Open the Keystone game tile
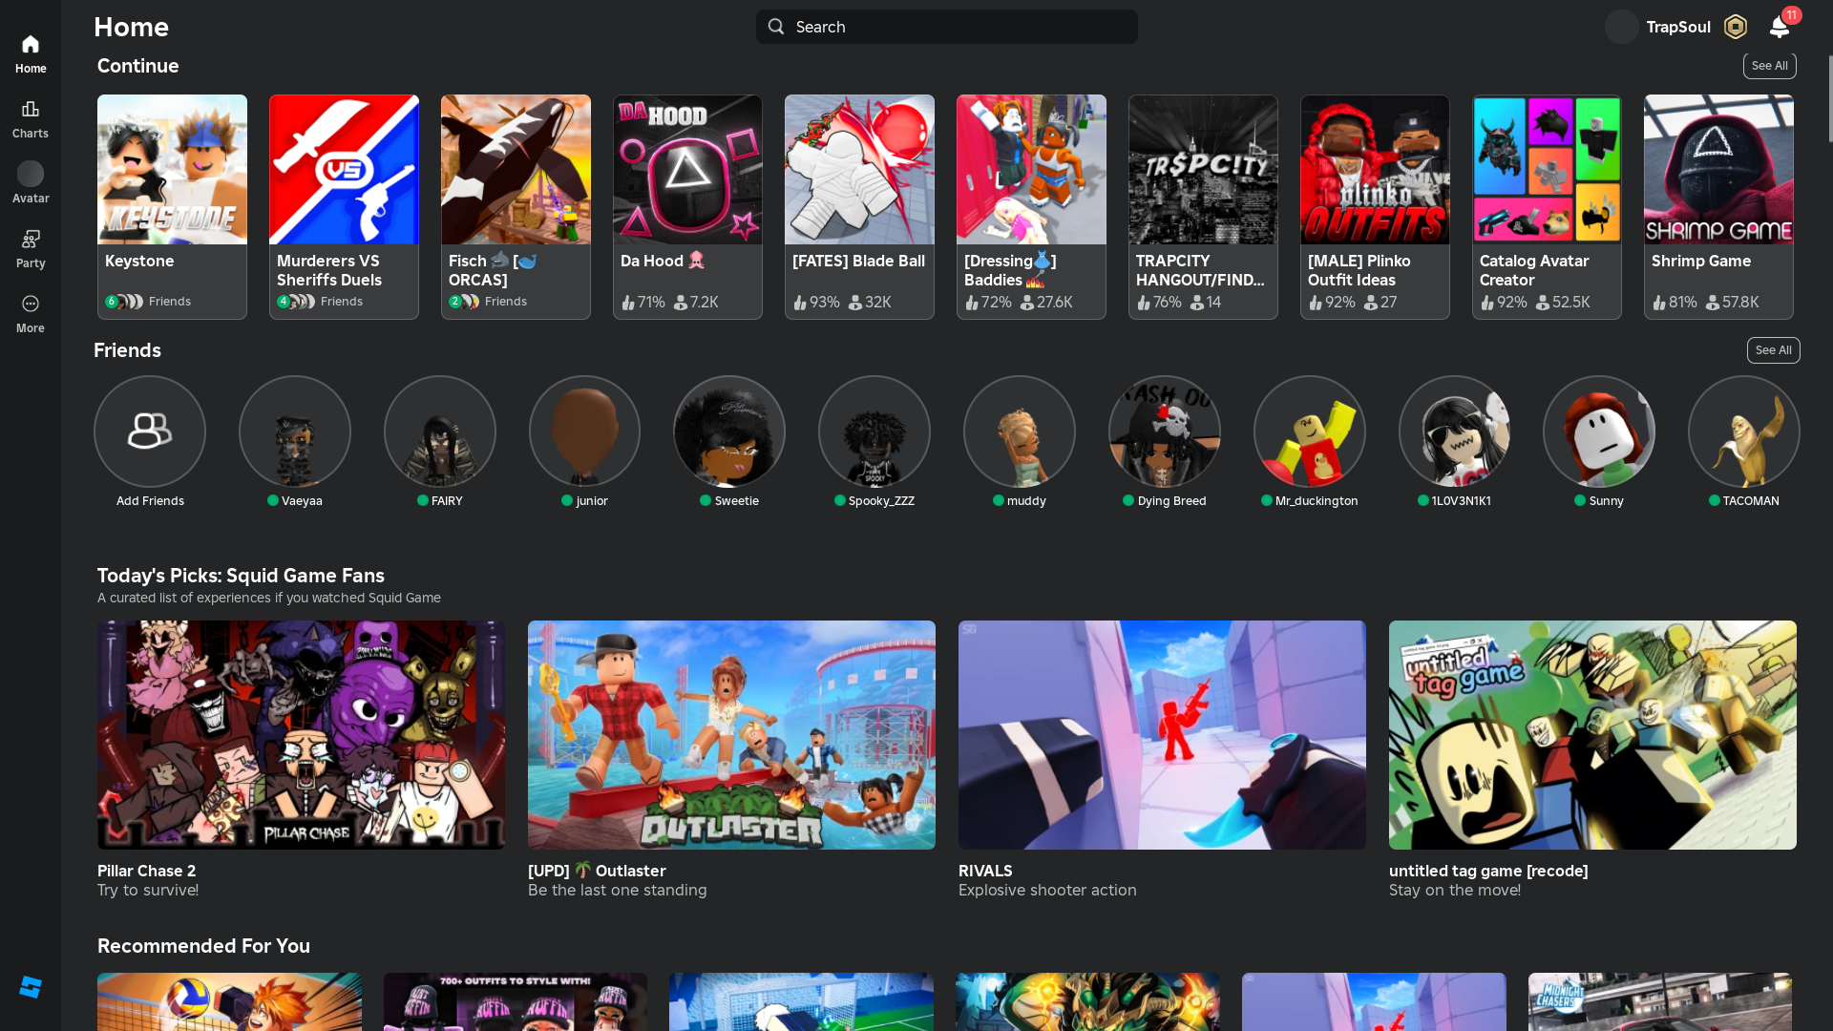 172,170
